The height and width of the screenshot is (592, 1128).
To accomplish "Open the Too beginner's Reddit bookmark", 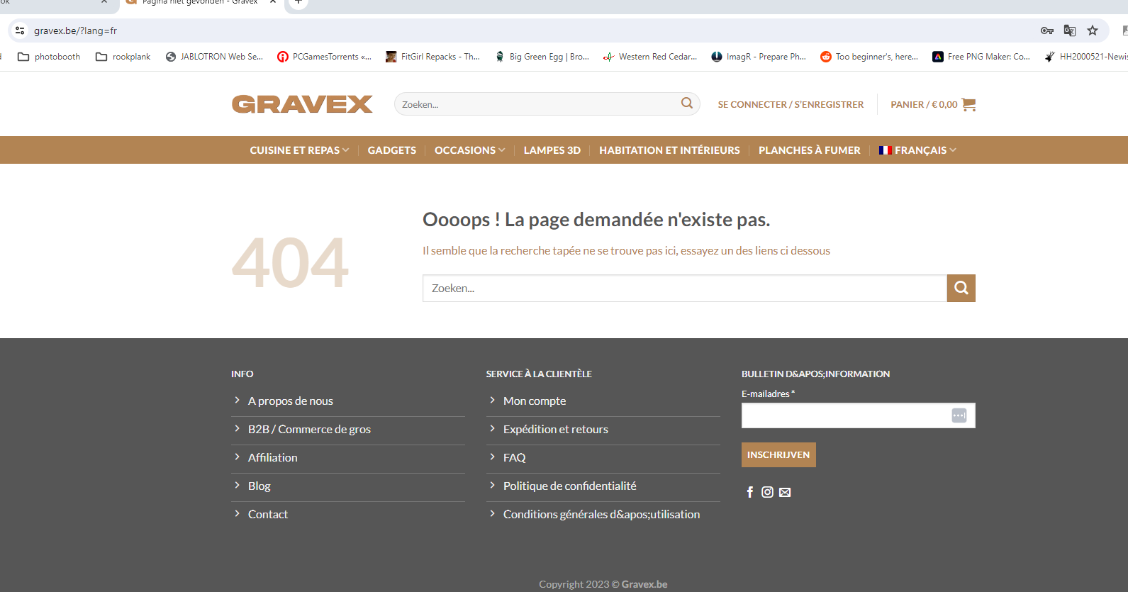I will pos(869,57).
